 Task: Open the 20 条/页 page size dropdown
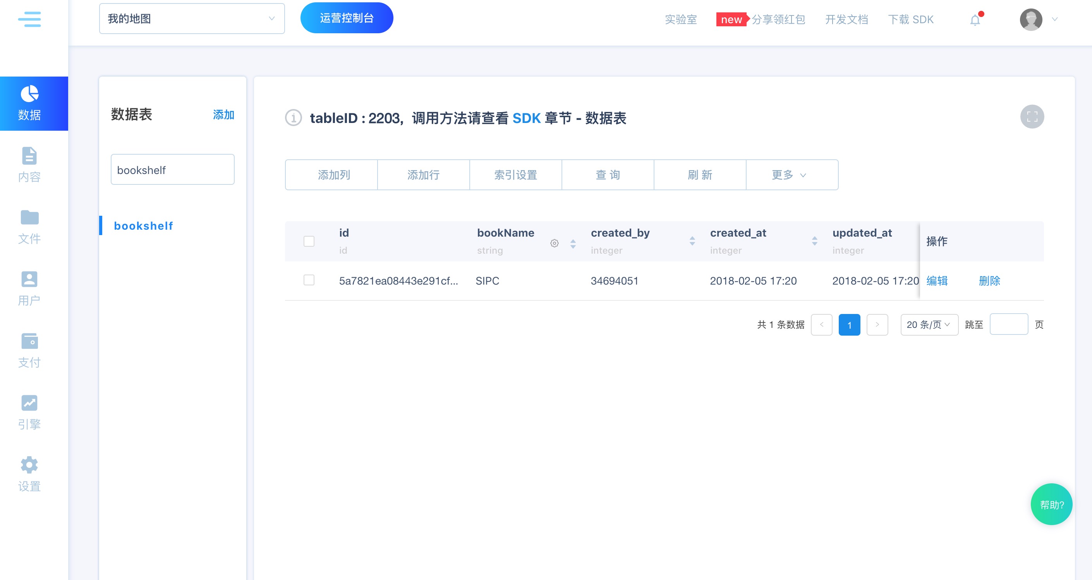pos(929,325)
